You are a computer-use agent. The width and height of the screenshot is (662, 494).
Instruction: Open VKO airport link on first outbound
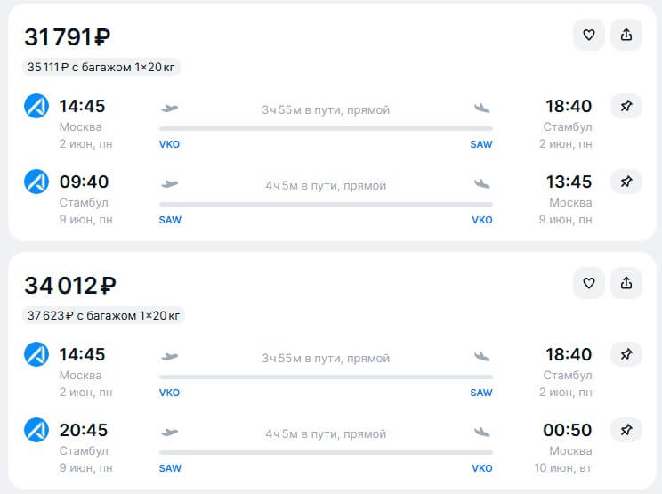click(x=169, y=144)
